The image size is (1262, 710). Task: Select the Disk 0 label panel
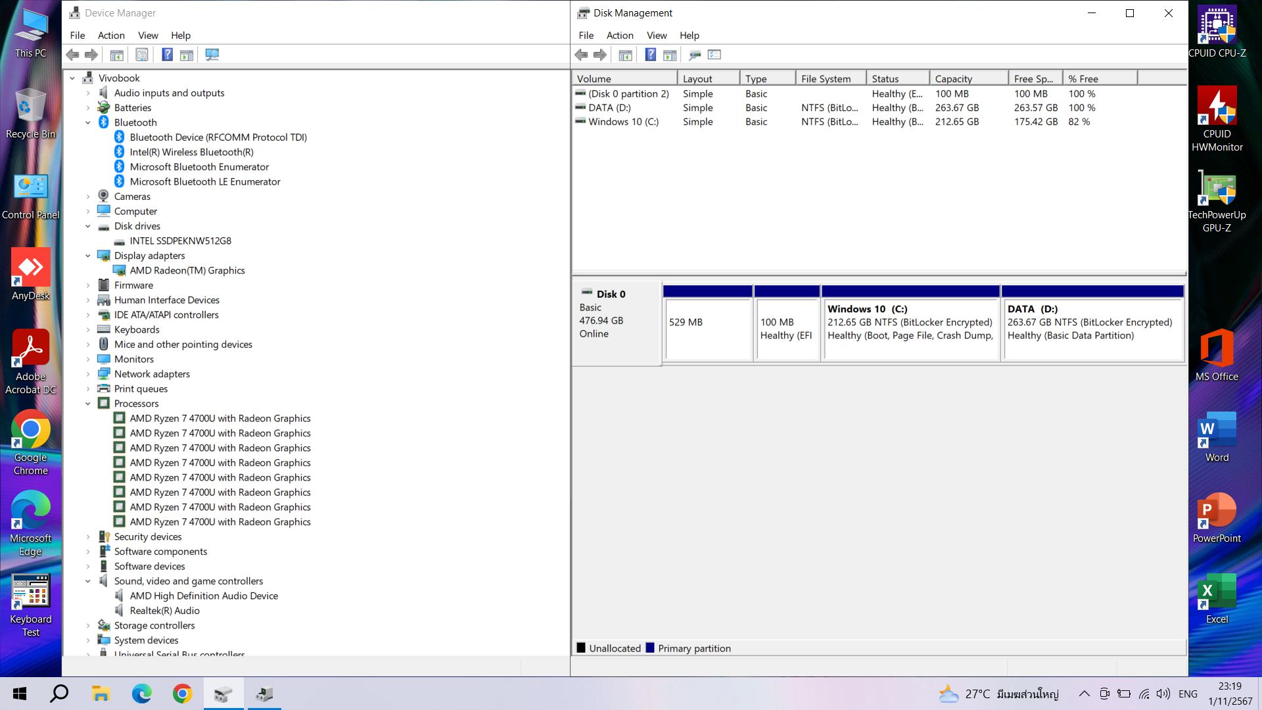click(617, 323)
